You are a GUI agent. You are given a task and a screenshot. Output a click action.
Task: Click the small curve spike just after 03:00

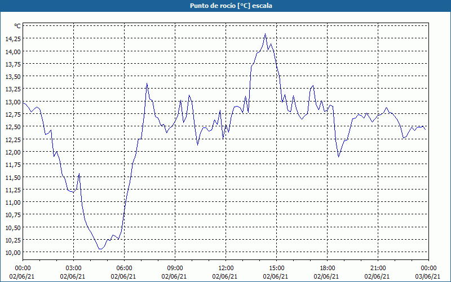click(79, 174)
